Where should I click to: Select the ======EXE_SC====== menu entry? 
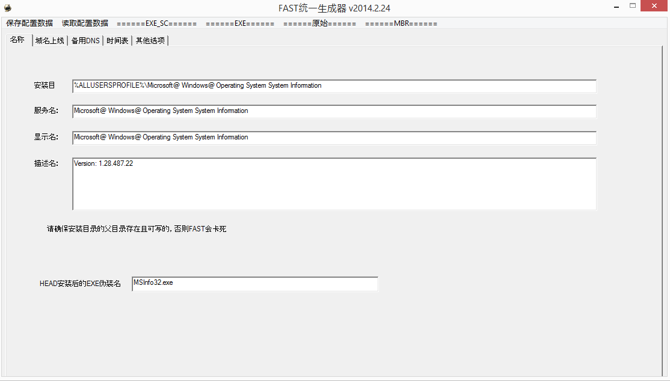pos(154,23)
